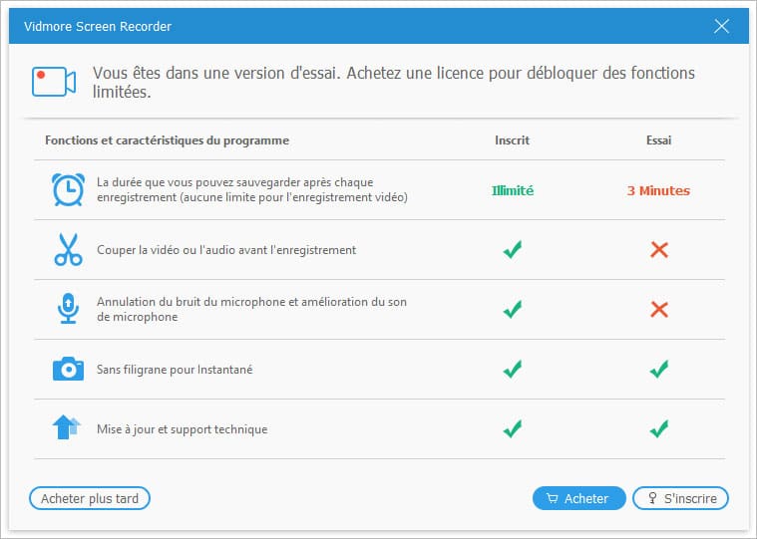Click the blue update arrow icon
The height and width of the screenshot is (539, 757).
click(x=66, y=427)
